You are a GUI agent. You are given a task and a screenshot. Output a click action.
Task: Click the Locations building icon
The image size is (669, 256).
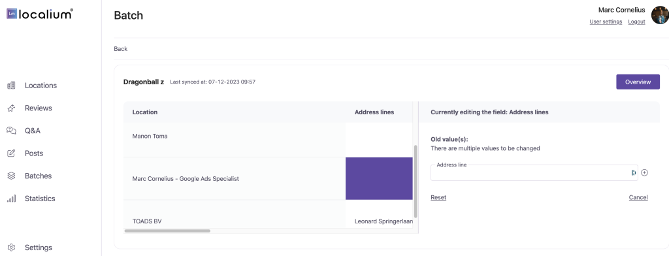[12, 86]
